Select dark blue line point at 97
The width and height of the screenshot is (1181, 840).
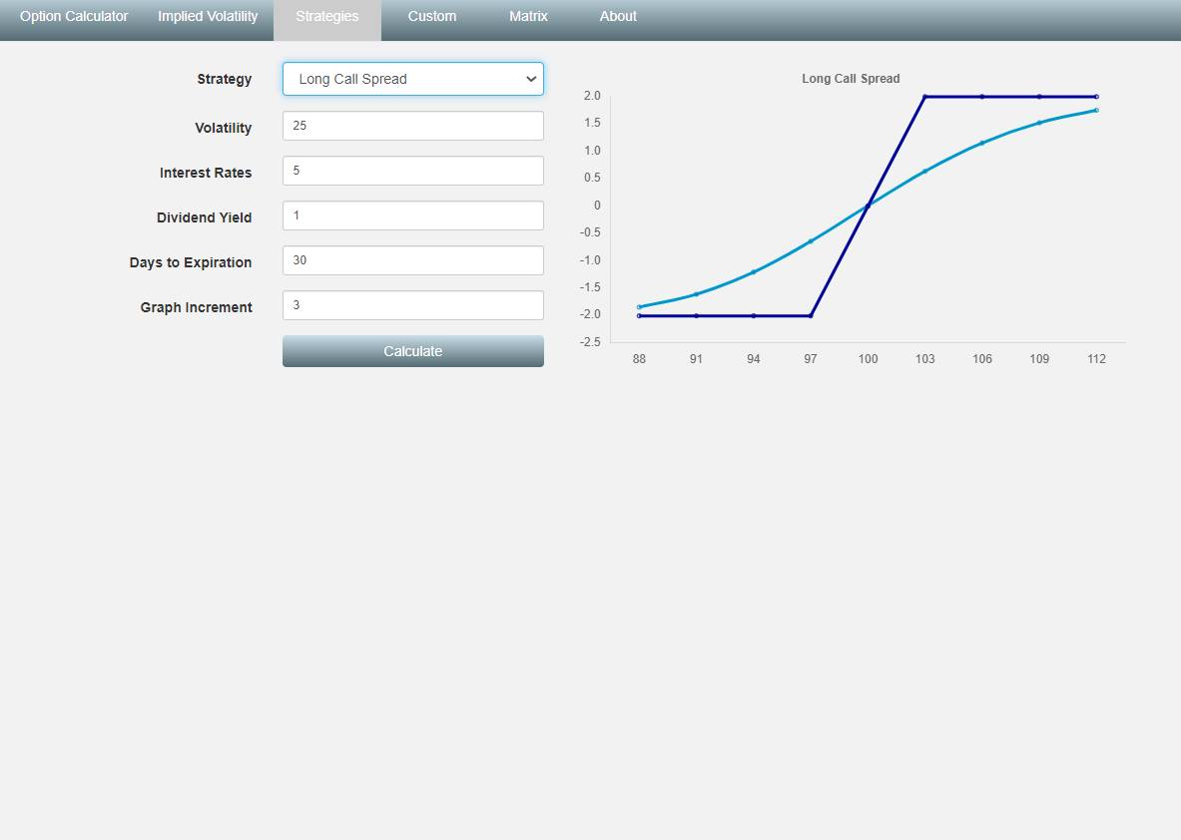[811, 315]
